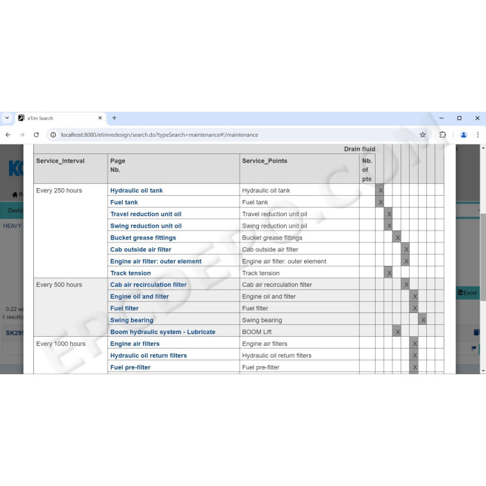Click the Swing bearing service point text
Image resolution: width=486 pixels, height=486 pixels.
pos(262,320)
